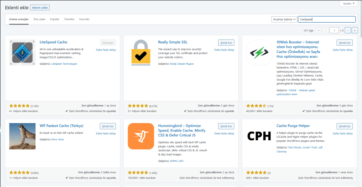Click the '4+ milyon etkin kurulum' text
The height and width of the screenshot is (187, 362).
23,111
